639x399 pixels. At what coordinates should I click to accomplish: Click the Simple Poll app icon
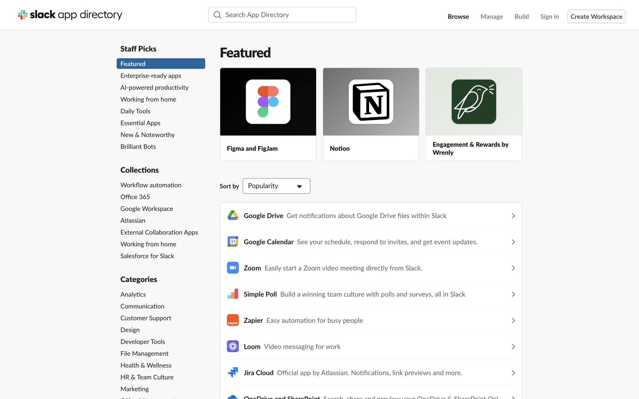[233, 294]
